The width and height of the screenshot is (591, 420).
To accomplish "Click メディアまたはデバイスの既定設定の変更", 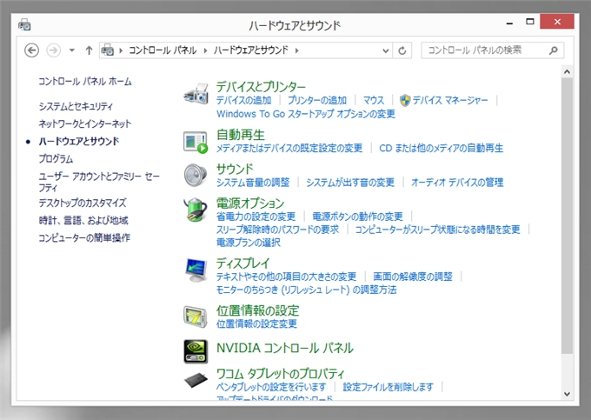I will point(289,148).
